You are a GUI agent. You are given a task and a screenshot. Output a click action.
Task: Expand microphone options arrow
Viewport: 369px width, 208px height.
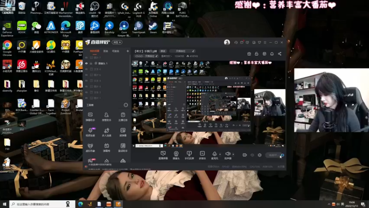(220, 154)
